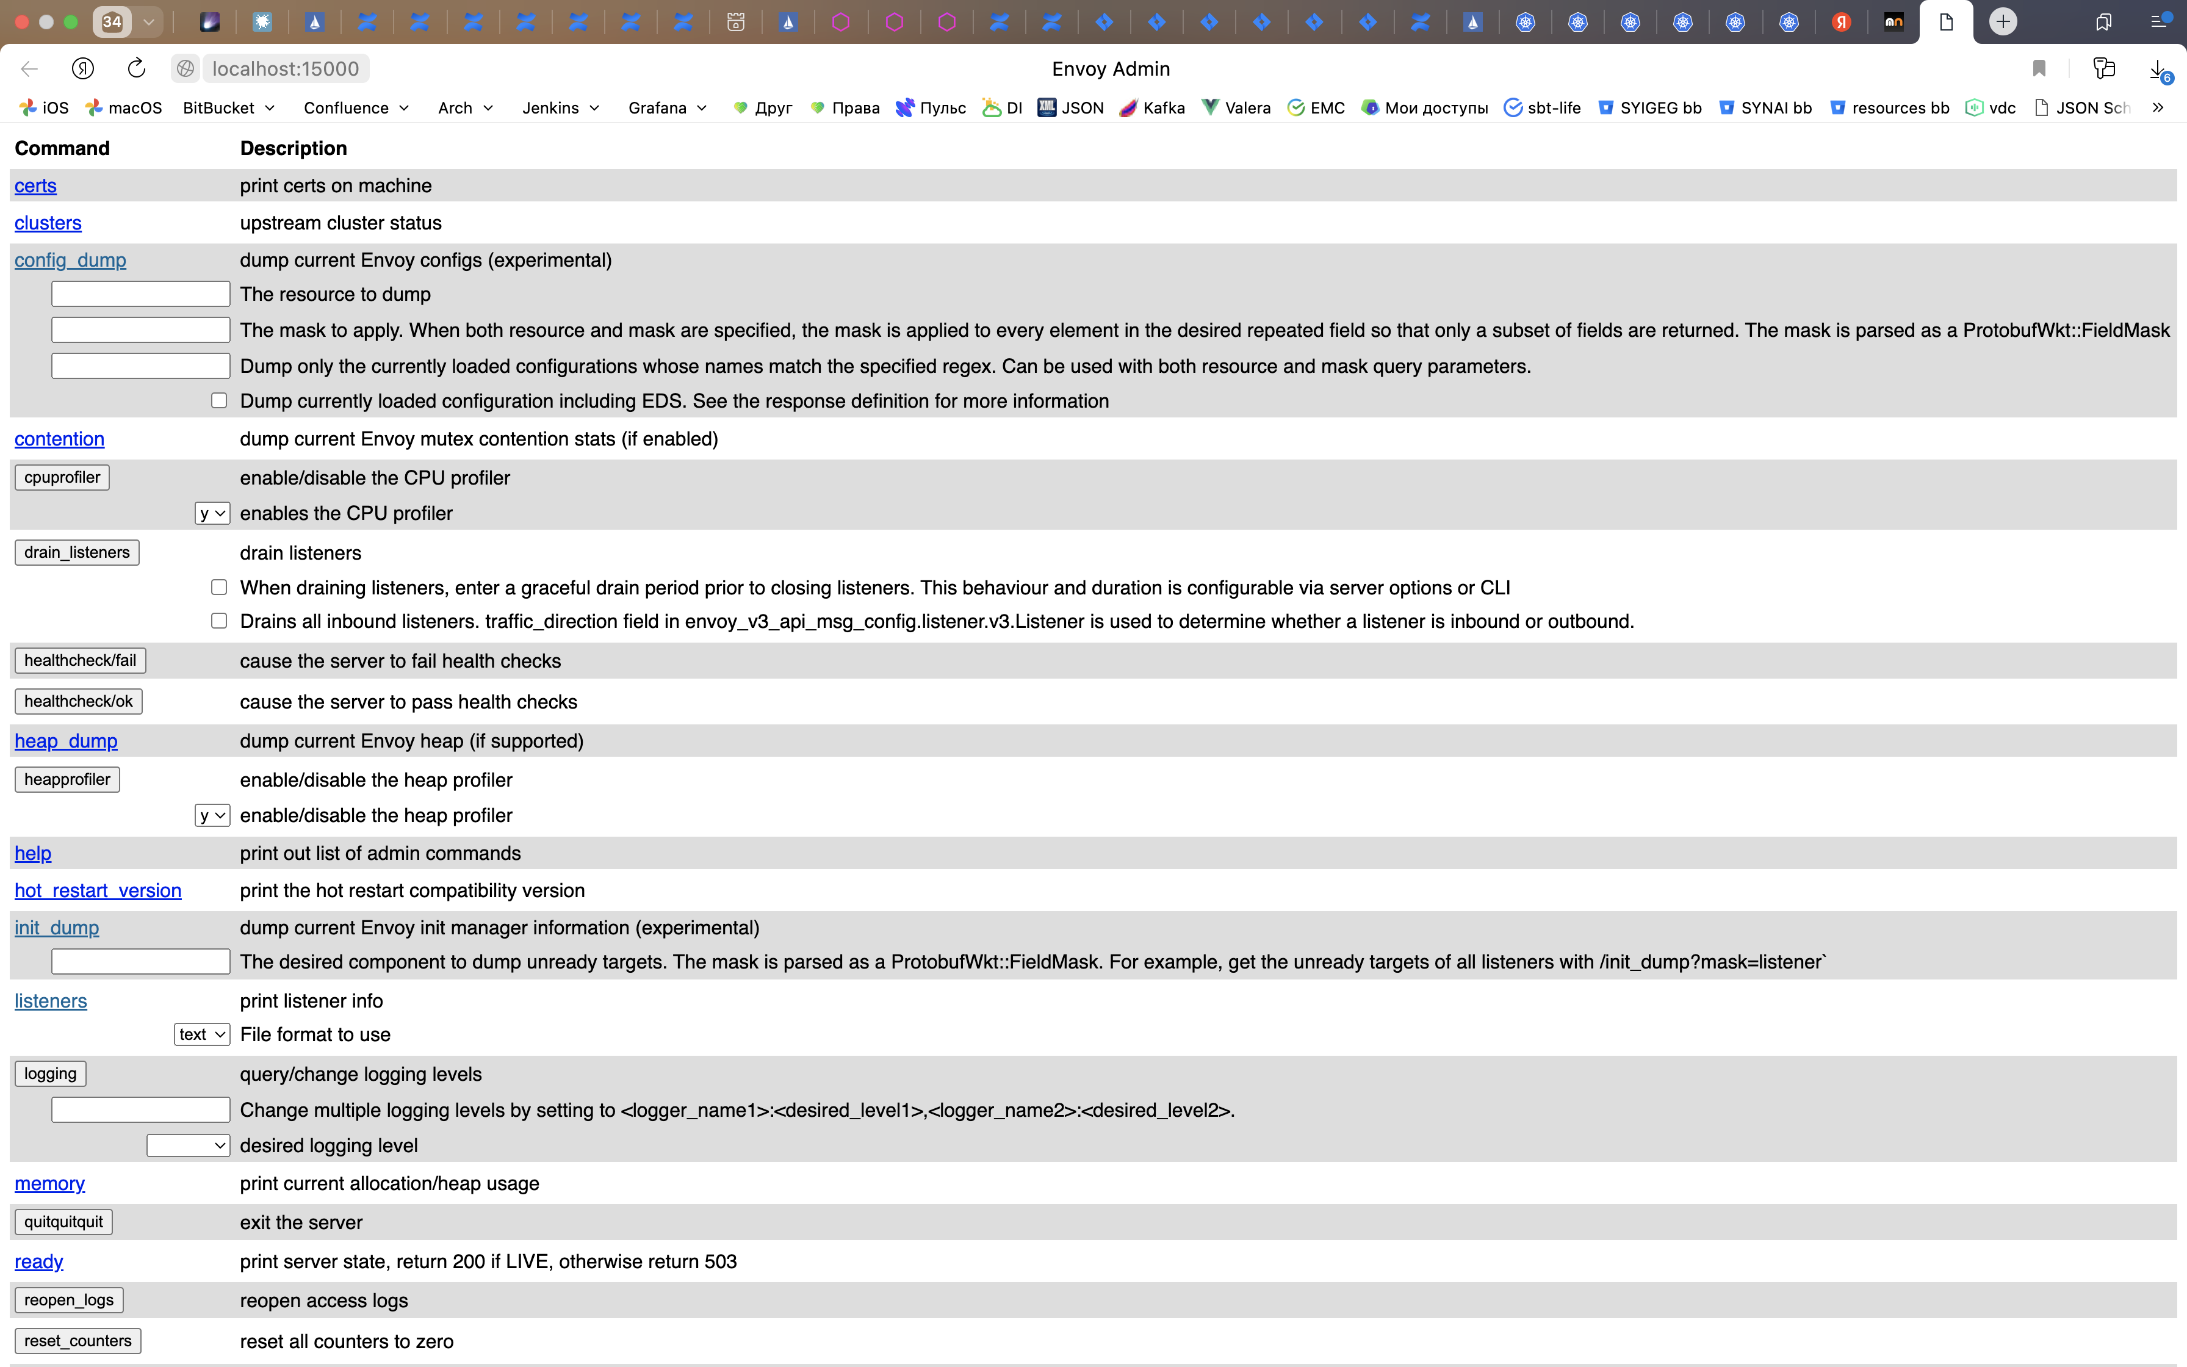Image resolution: width=2187 pixels, height=1367 pixels.
Task: Click the config_dump link
Action: (70, 261)
